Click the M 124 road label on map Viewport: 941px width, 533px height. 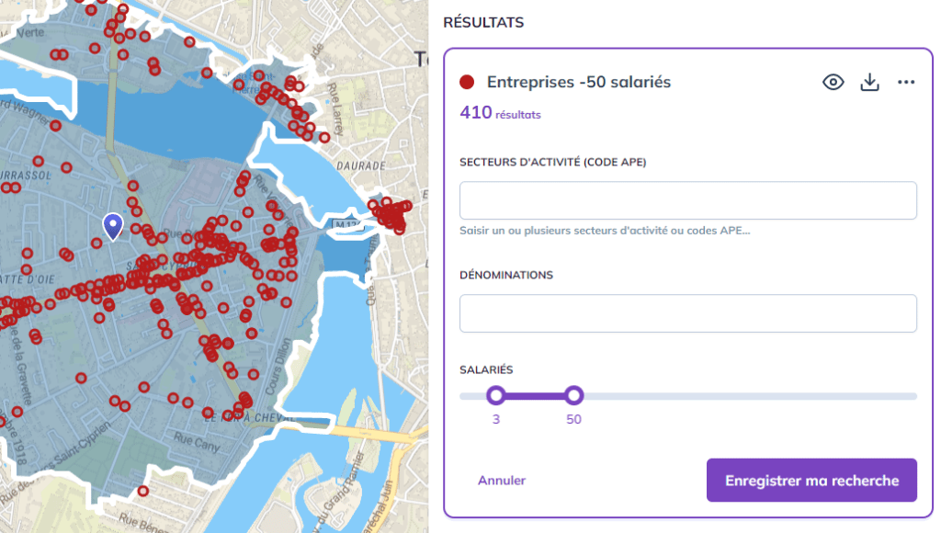coord(345,224)
